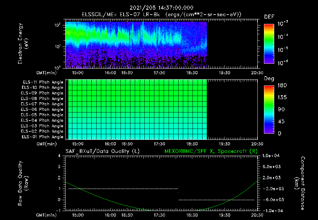The image size is (318, 220).
Task: Click the SAF_BXuT/Data Quality (L) label
Action: point(102,151)
